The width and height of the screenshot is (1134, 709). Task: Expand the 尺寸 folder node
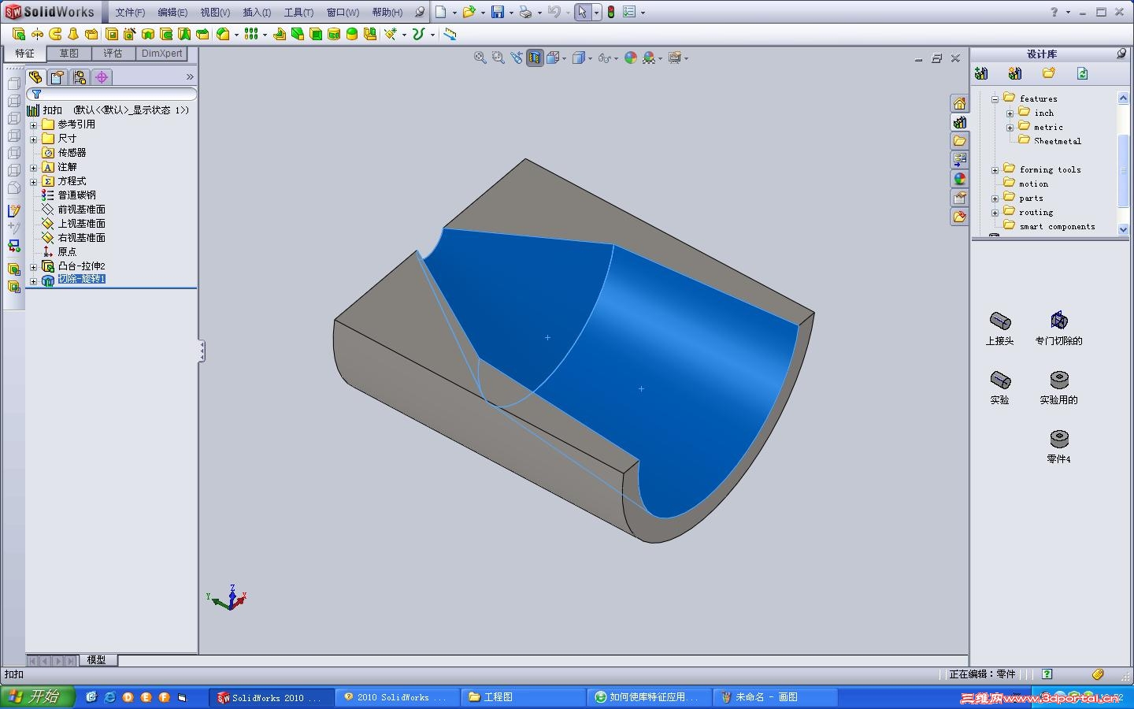pyautogui.click(x=33, y=139)
